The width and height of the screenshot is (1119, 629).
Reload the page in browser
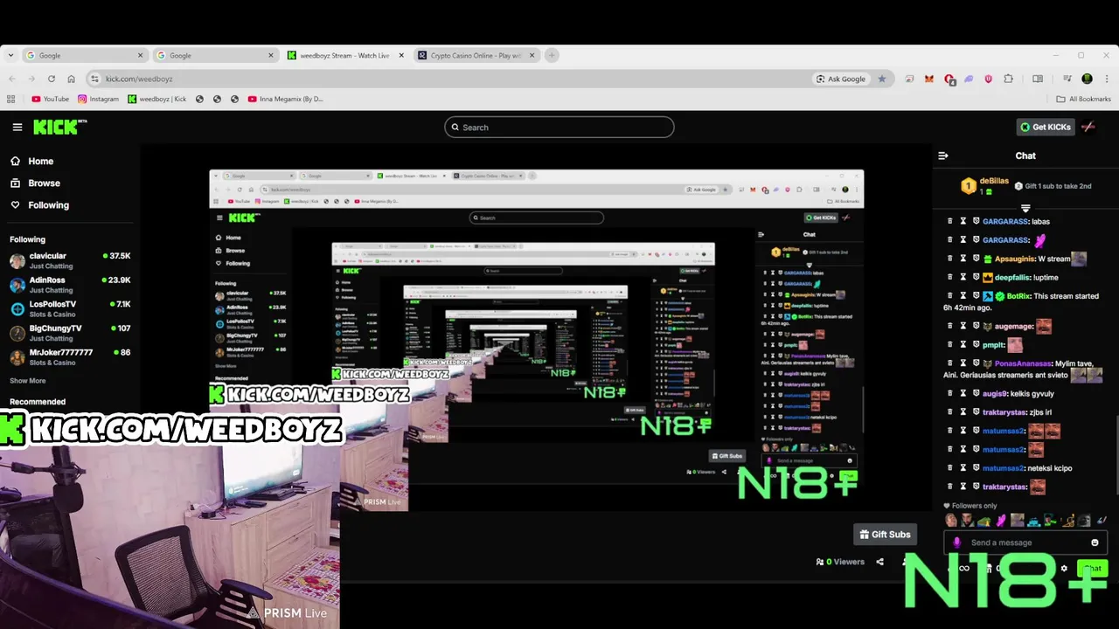click(x=50, y=79)
